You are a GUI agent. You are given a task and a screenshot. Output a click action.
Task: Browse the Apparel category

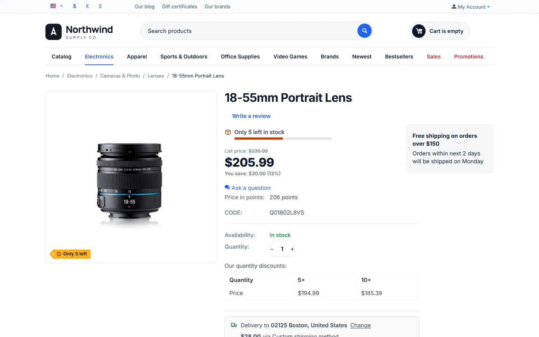coord(137,57)
